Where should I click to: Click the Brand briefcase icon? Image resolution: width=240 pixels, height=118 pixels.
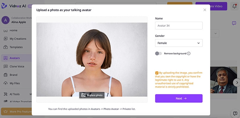[x=5, y=75]
